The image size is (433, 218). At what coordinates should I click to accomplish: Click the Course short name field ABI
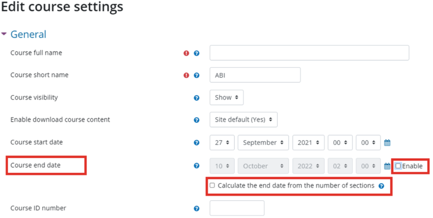pos(255,75)
